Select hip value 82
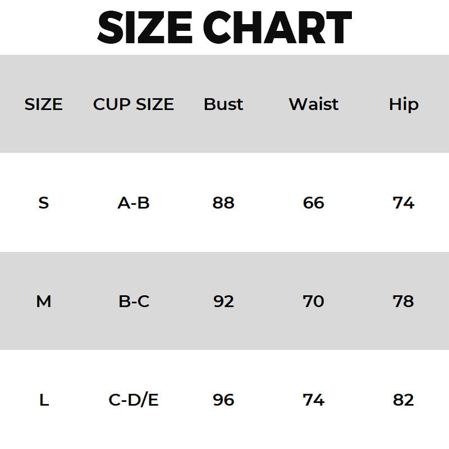This screenshot has height=449, width=449. (404, 400)
